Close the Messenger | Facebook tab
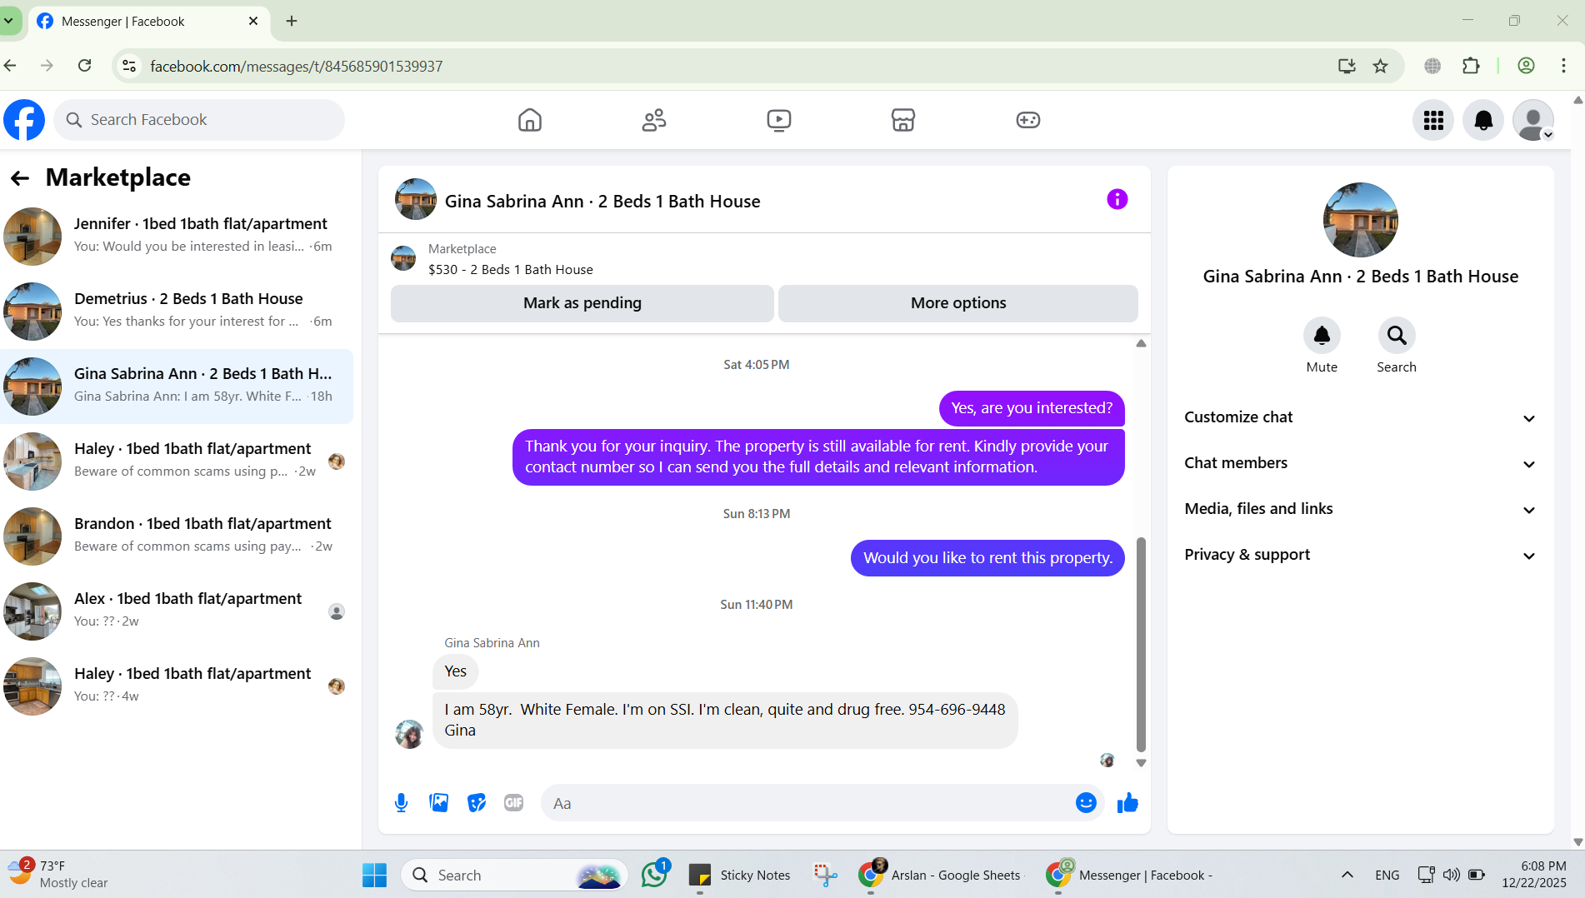The image size is (1585, 898). pos(253,21)
